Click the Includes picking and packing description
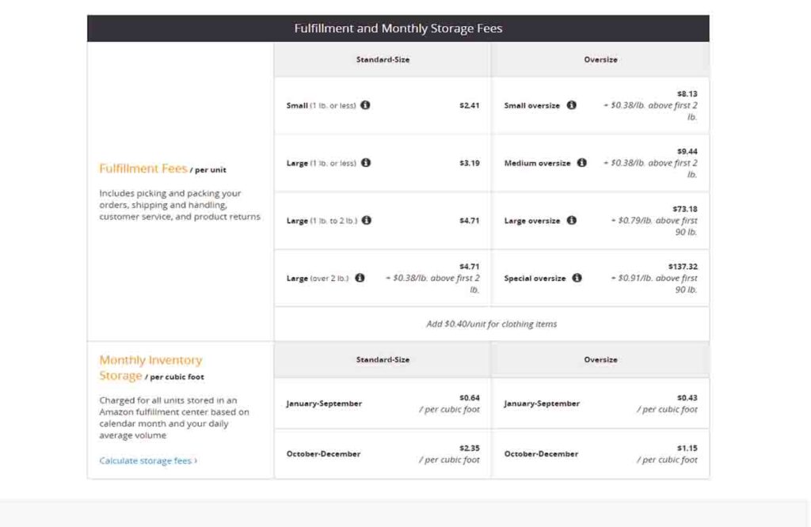The width and height of the screenshot is (811, 527). pyautogui.click(x=180, y=205)
